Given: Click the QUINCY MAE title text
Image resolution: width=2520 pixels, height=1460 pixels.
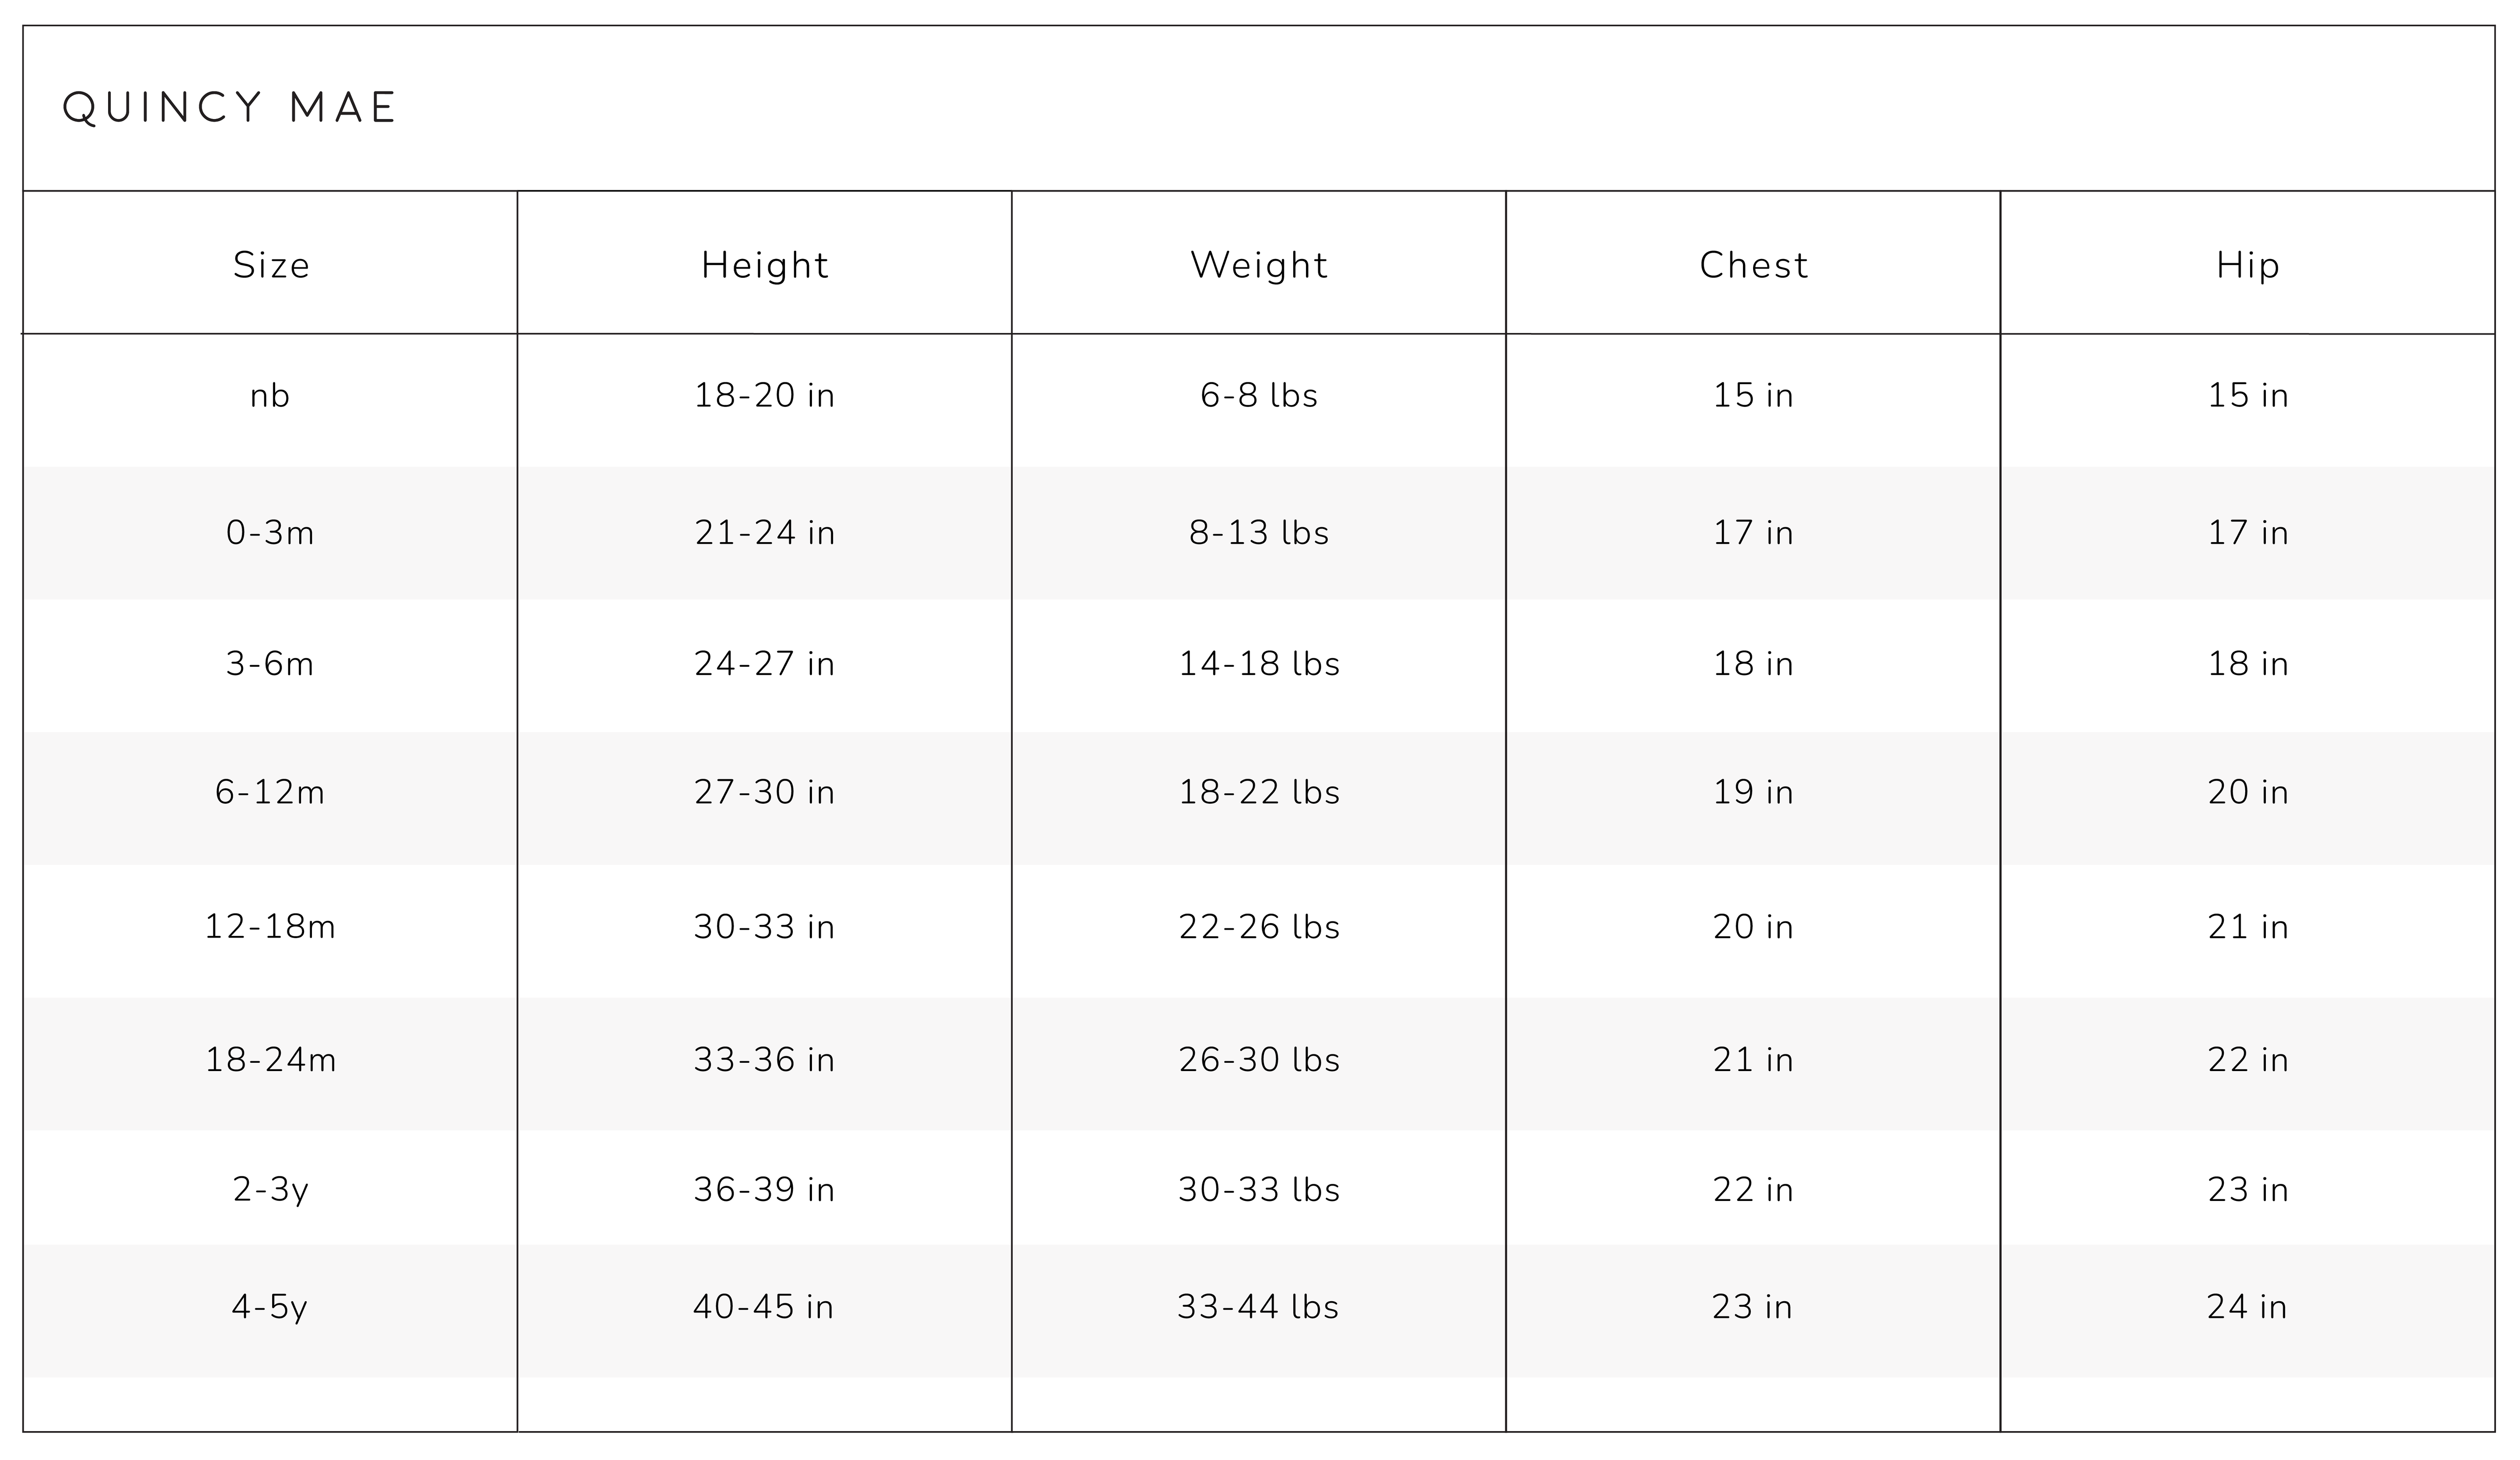Looking at the screenshot, I should coord(230,108).
